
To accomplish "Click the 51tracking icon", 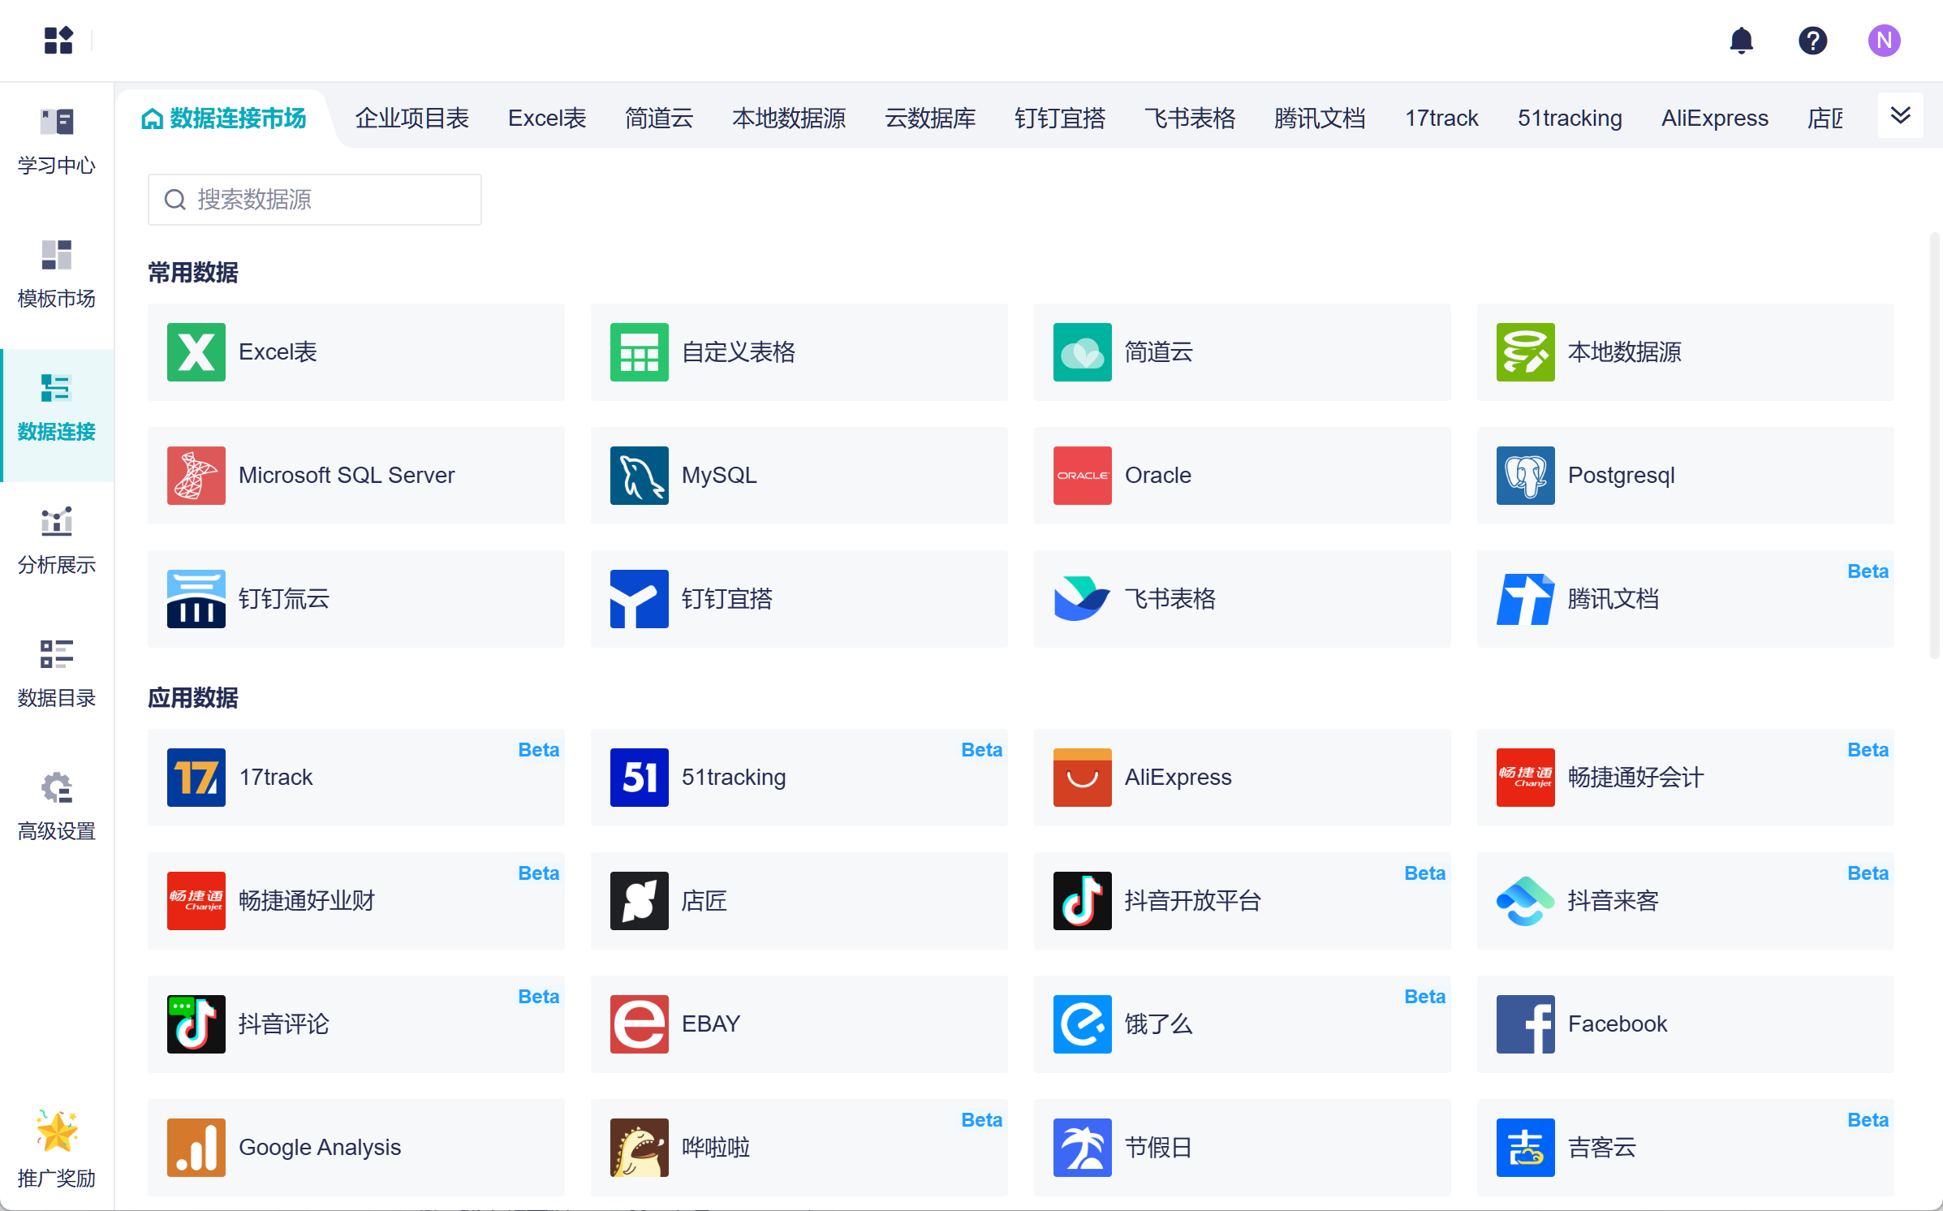I will tap(640, 778).
